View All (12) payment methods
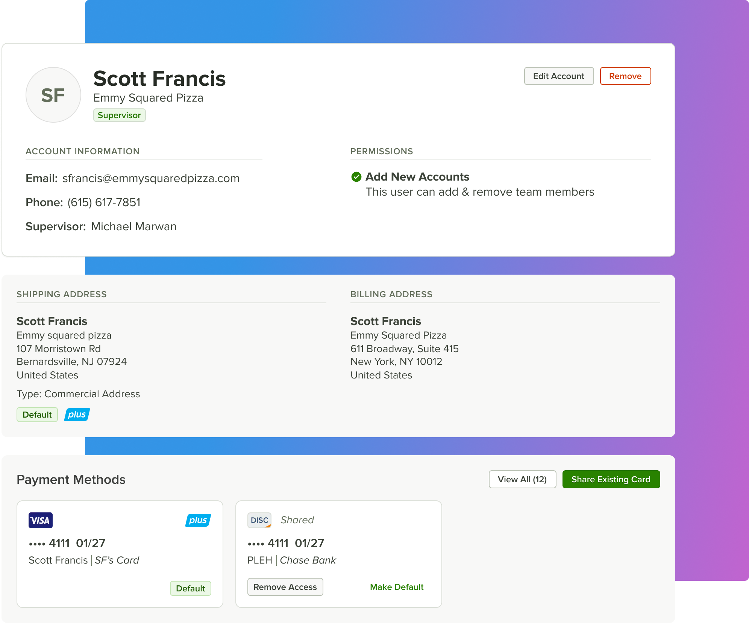This screenshot has height=623, width=749. [x=522, y=479]
